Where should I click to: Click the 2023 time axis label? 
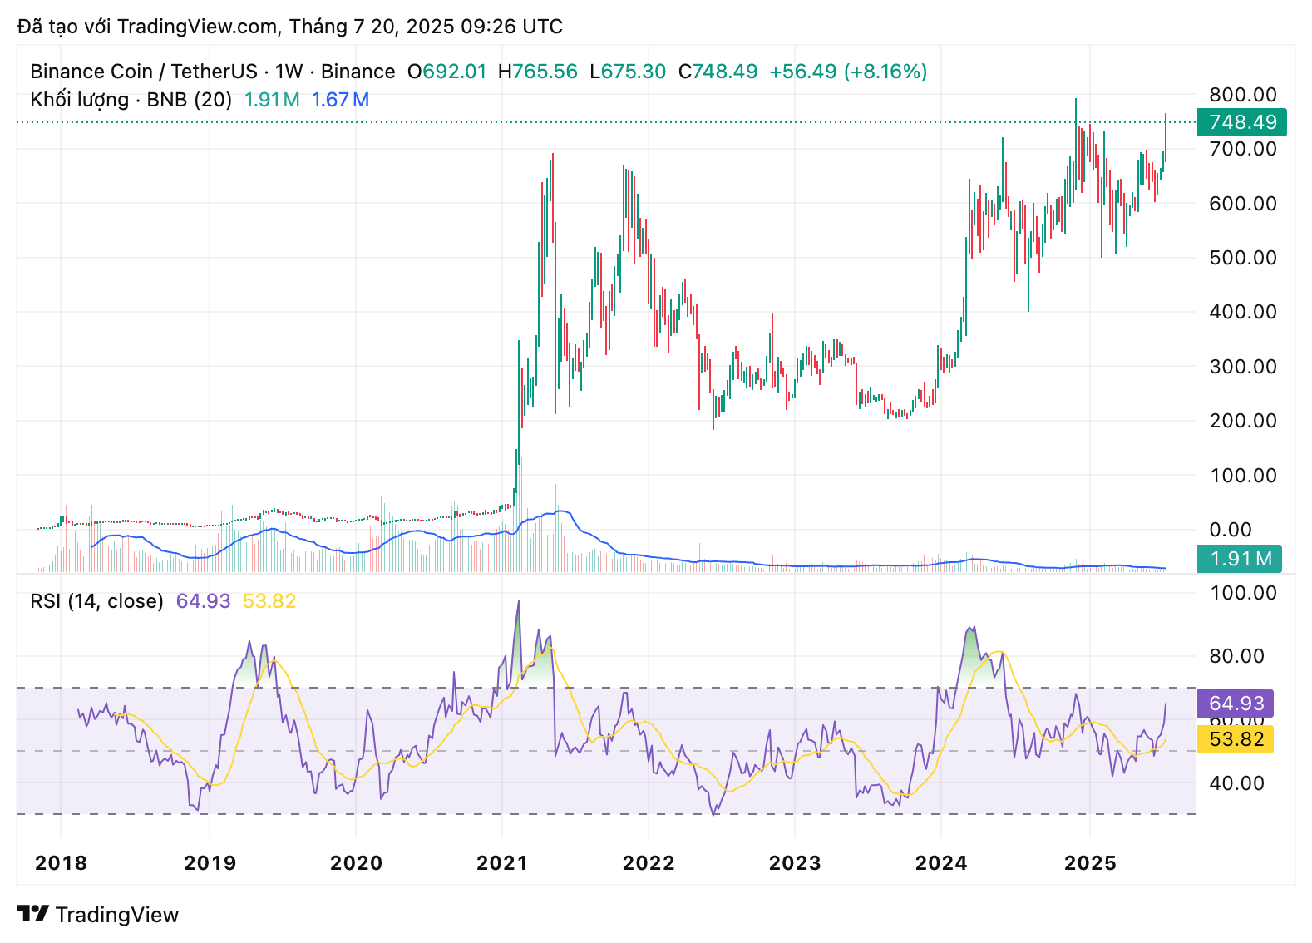point(795,863)
